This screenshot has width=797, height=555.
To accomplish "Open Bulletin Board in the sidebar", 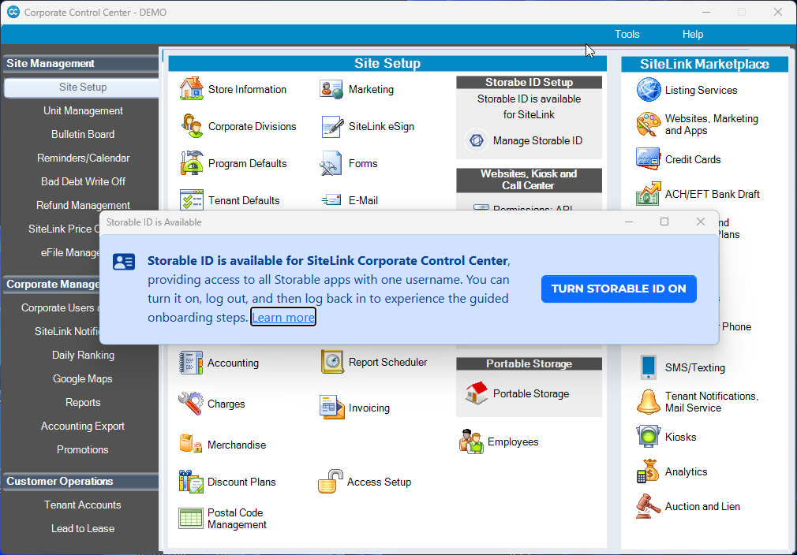I will click(x=83, y=134).
